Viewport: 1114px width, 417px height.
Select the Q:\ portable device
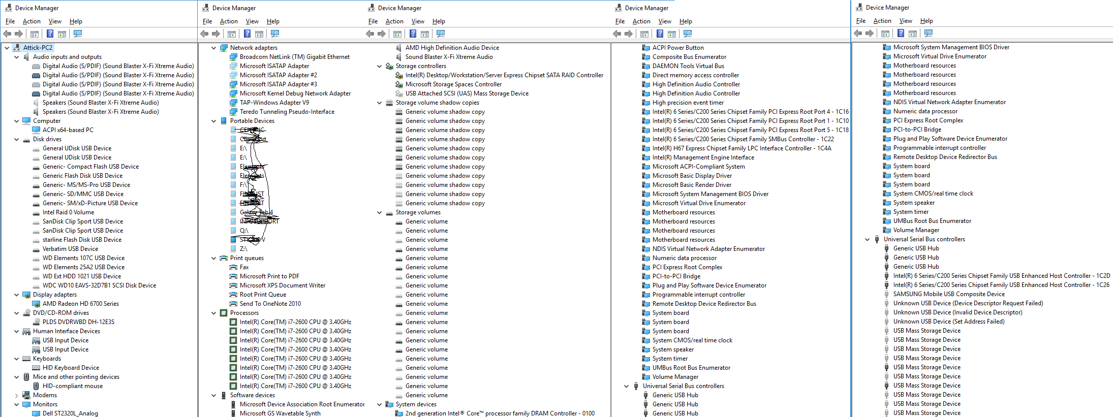tap(243, 231)
